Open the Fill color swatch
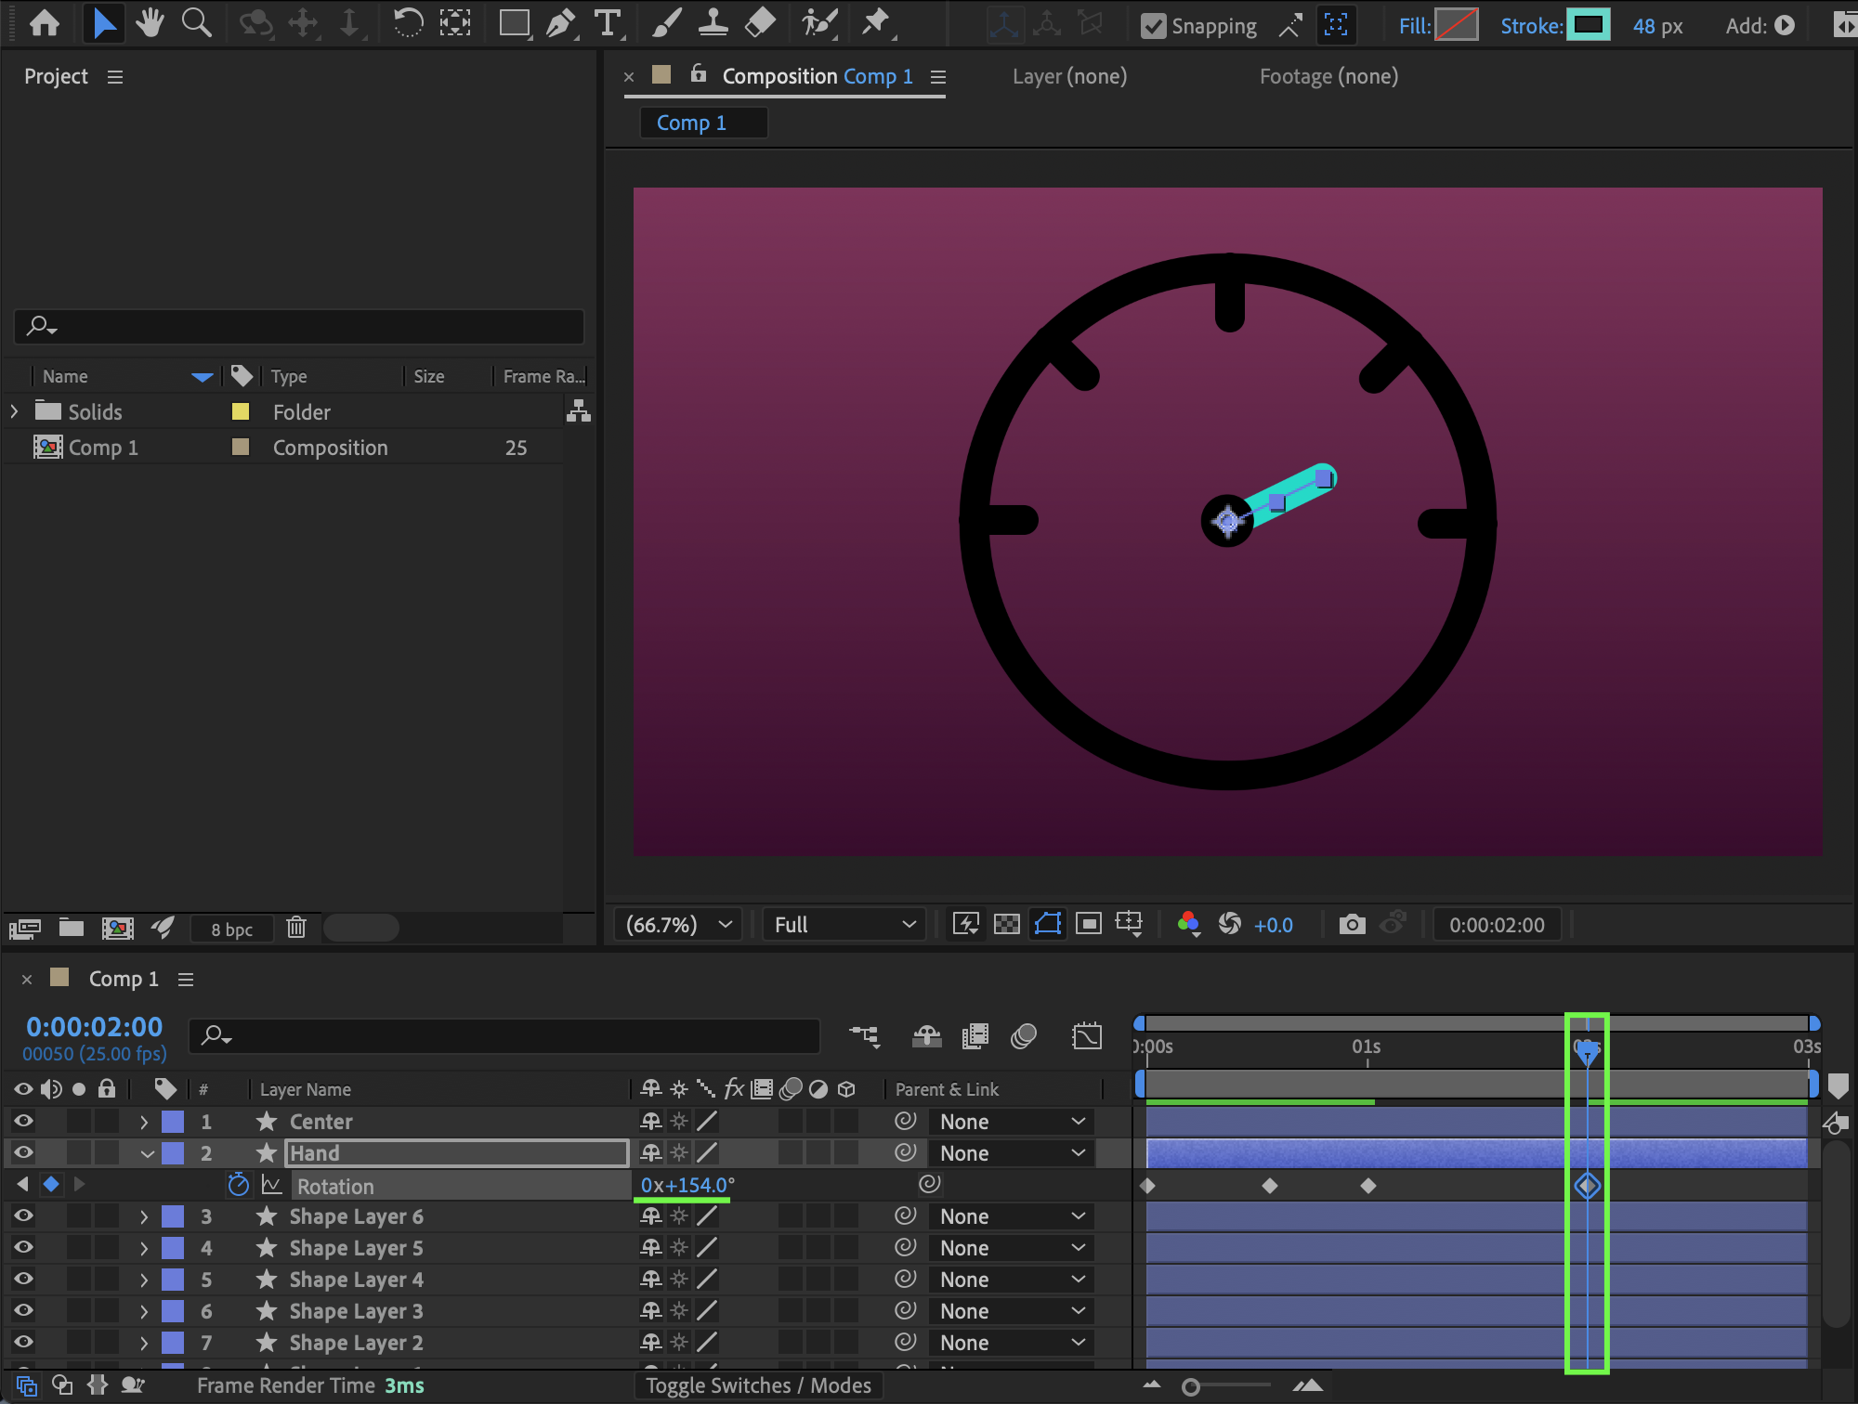This screenshot has height=1404, width=1858. (x=1457, y=25)
